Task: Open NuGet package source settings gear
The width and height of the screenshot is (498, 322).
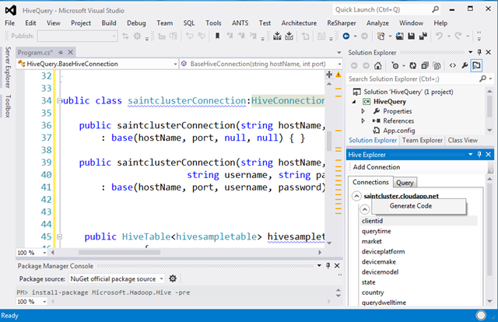Action: tap(173, 278)
